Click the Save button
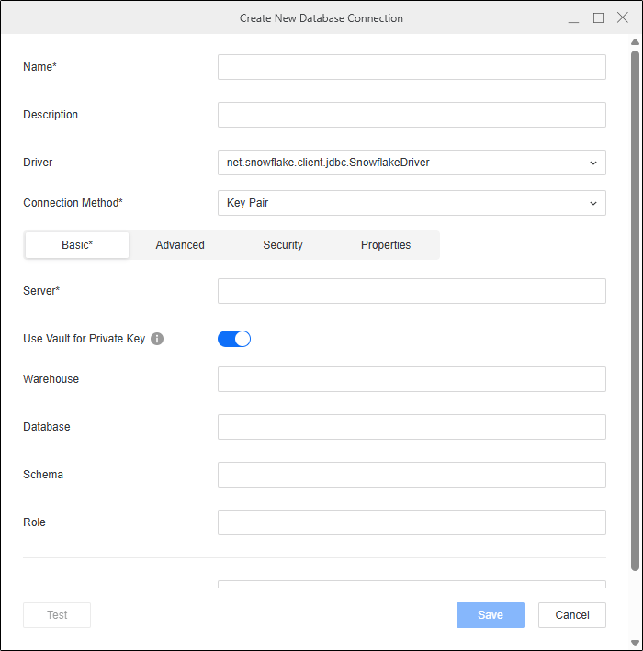This screenshot has height=651, width=643. coord(491,615)
